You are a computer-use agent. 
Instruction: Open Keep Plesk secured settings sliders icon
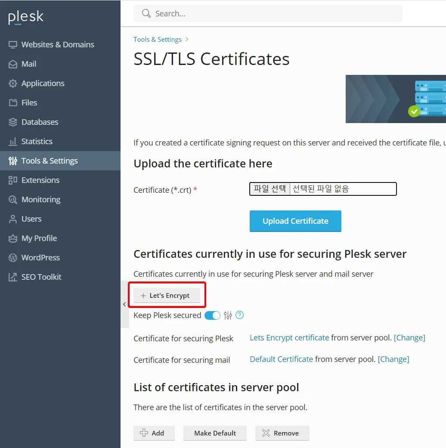[x=228, y=315]
